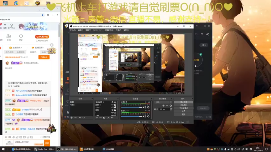Expand 主播投稿 chevron link
Image resolution: width=271 pixels, height=152 pixels.
click(16, 48)
